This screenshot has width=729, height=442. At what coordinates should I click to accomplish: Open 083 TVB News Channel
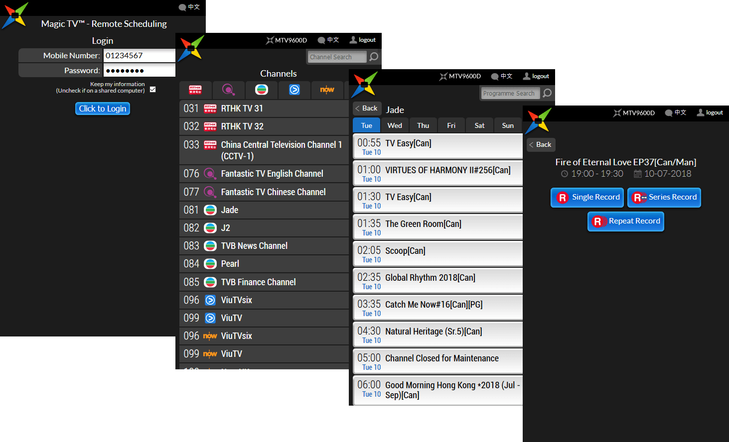[264, 246]
